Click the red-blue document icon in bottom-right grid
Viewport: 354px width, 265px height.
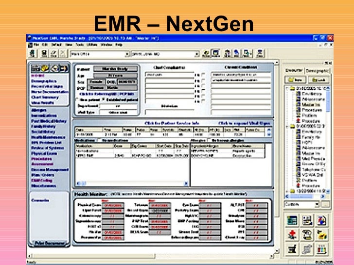point(321,220)
